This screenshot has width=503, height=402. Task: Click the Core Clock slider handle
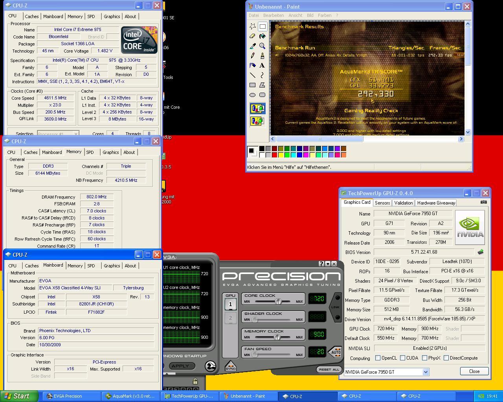(278, 301)
